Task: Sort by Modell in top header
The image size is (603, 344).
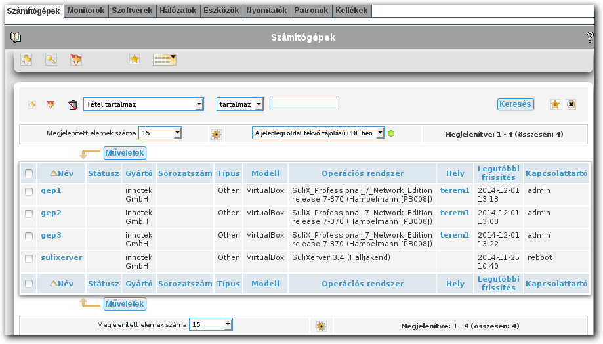Action: click(265, 173)
